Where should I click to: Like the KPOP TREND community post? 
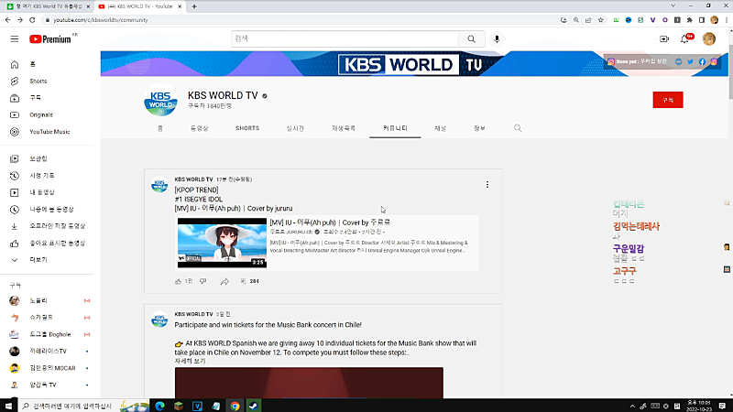pos(179,281)
